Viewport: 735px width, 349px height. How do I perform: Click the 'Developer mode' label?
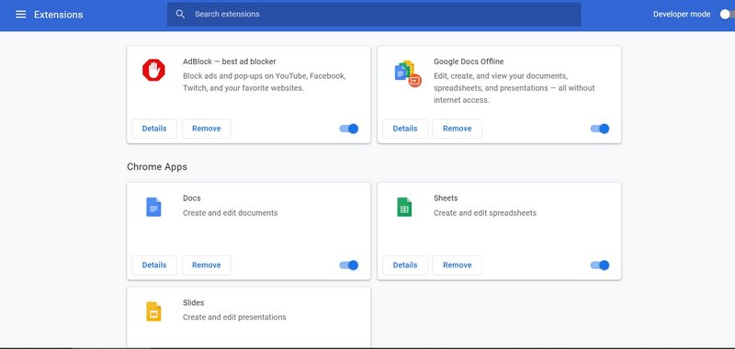682,14
